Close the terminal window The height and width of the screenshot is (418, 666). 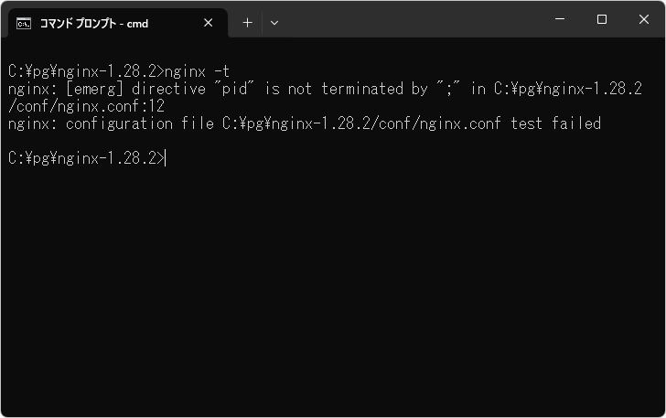pyautogui.click(x=643, y=20)
